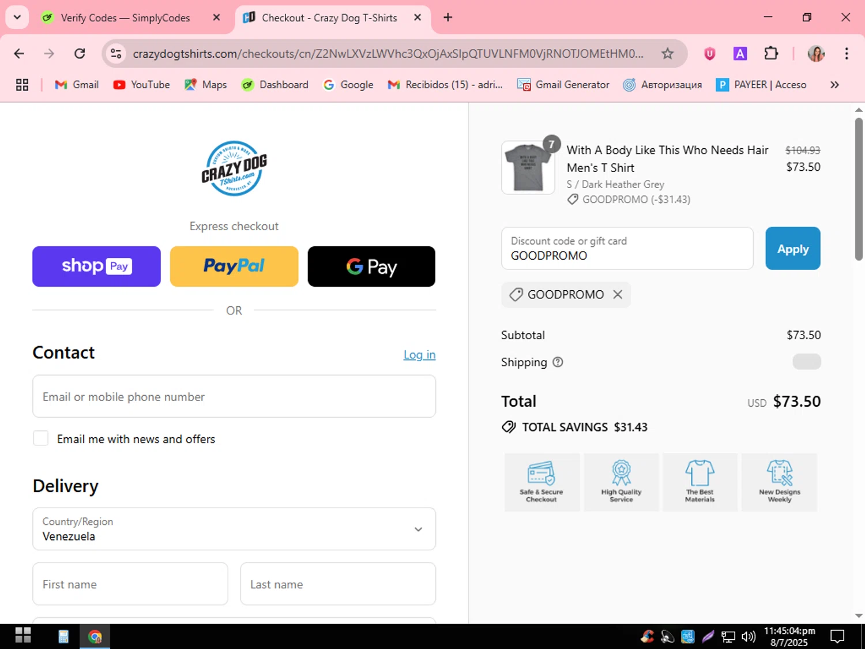This screenshot has height=649, width=865.
Task: Open the Recibidos (15) bookmark
Action: click(445, 85)
